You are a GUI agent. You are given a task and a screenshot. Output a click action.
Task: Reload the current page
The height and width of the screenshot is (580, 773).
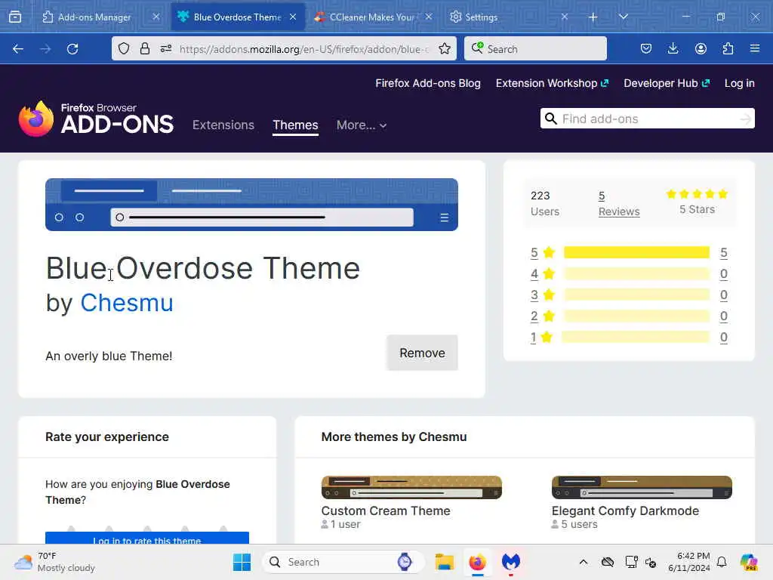click(72, 49)
